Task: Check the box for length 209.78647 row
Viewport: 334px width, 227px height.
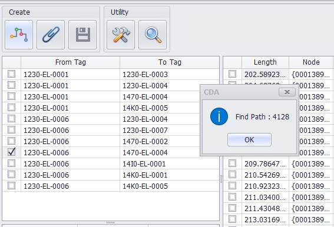Action: 233,163
